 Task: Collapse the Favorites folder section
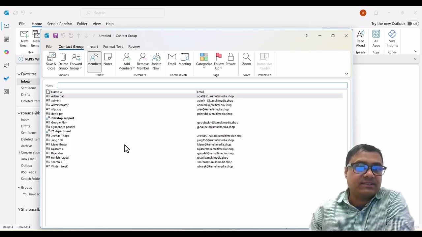point(19,74)
